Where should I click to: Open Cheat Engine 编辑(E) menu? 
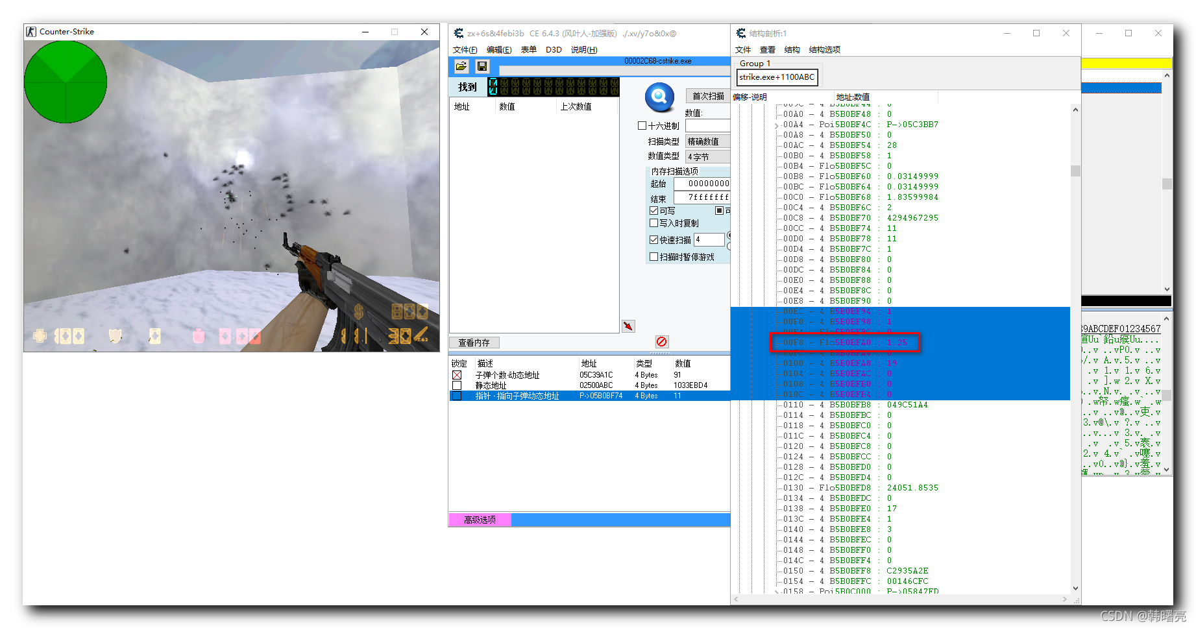click(499, 50)
